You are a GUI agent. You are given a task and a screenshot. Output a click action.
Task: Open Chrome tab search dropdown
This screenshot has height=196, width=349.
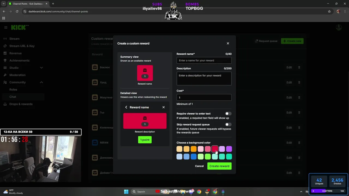pos(4,4)
